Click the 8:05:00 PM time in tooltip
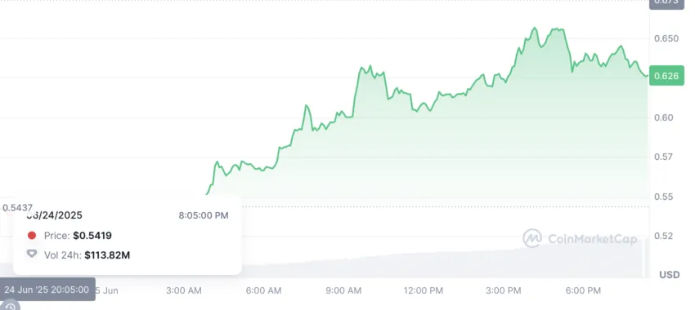Screen dimensions: 695x310 click(204, 215)
